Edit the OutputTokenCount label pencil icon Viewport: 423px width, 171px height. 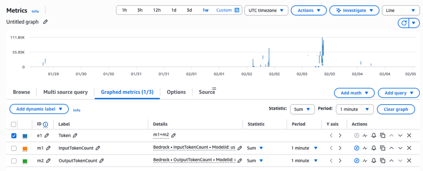coord(102,161)
